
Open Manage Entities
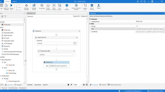click(34, 7)
